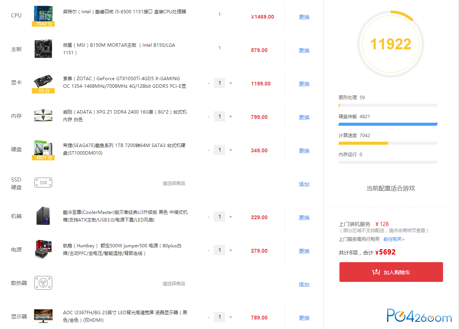Open the CoolerMaster case product title
Screen dimensions: 459x329
tap(125, 216)
